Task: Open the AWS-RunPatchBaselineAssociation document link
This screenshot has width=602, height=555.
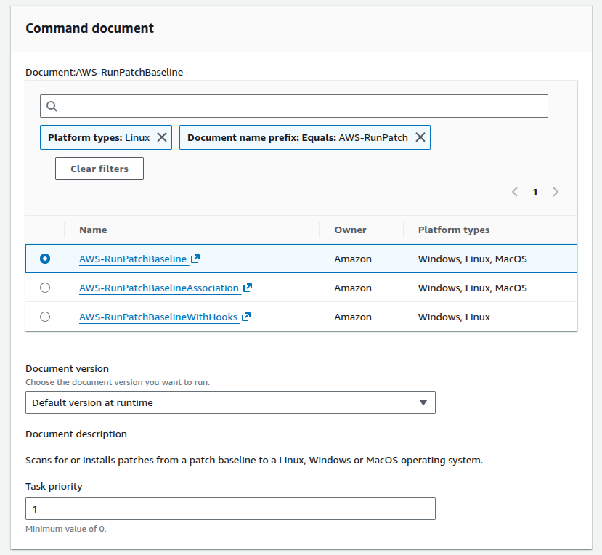Action: [159, 288]
